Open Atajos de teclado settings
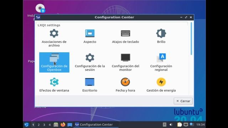Viewport: 228px width, 128px height. (125, 36)
